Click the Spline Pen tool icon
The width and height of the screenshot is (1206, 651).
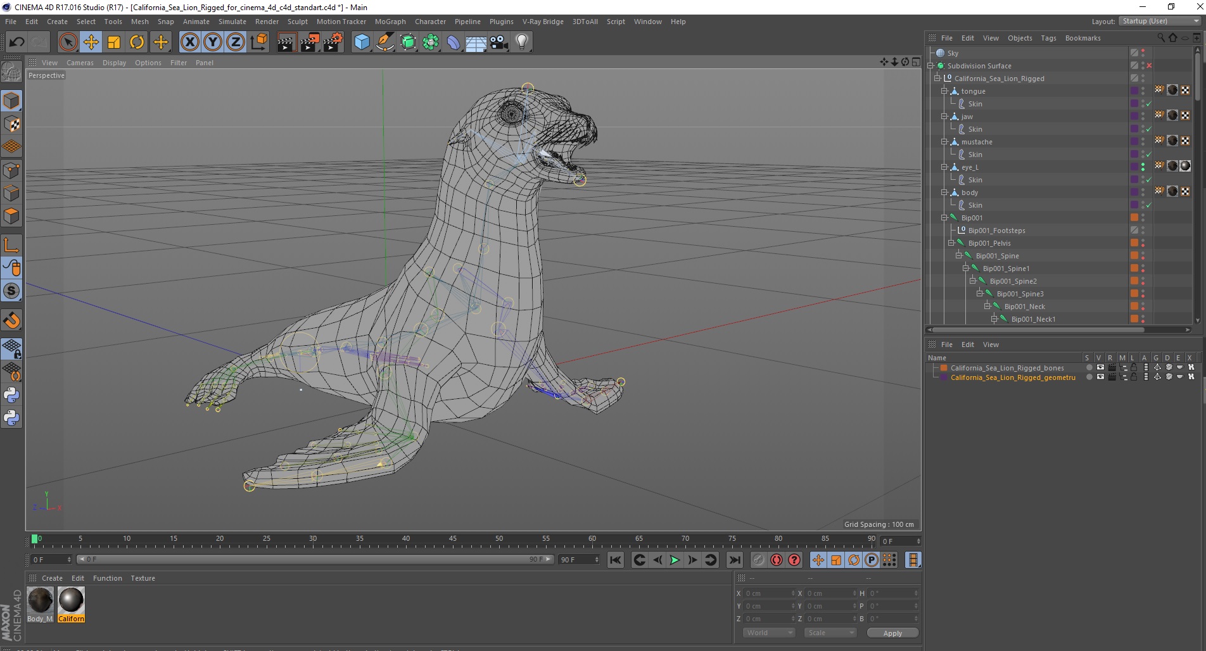tap(384, 42)
